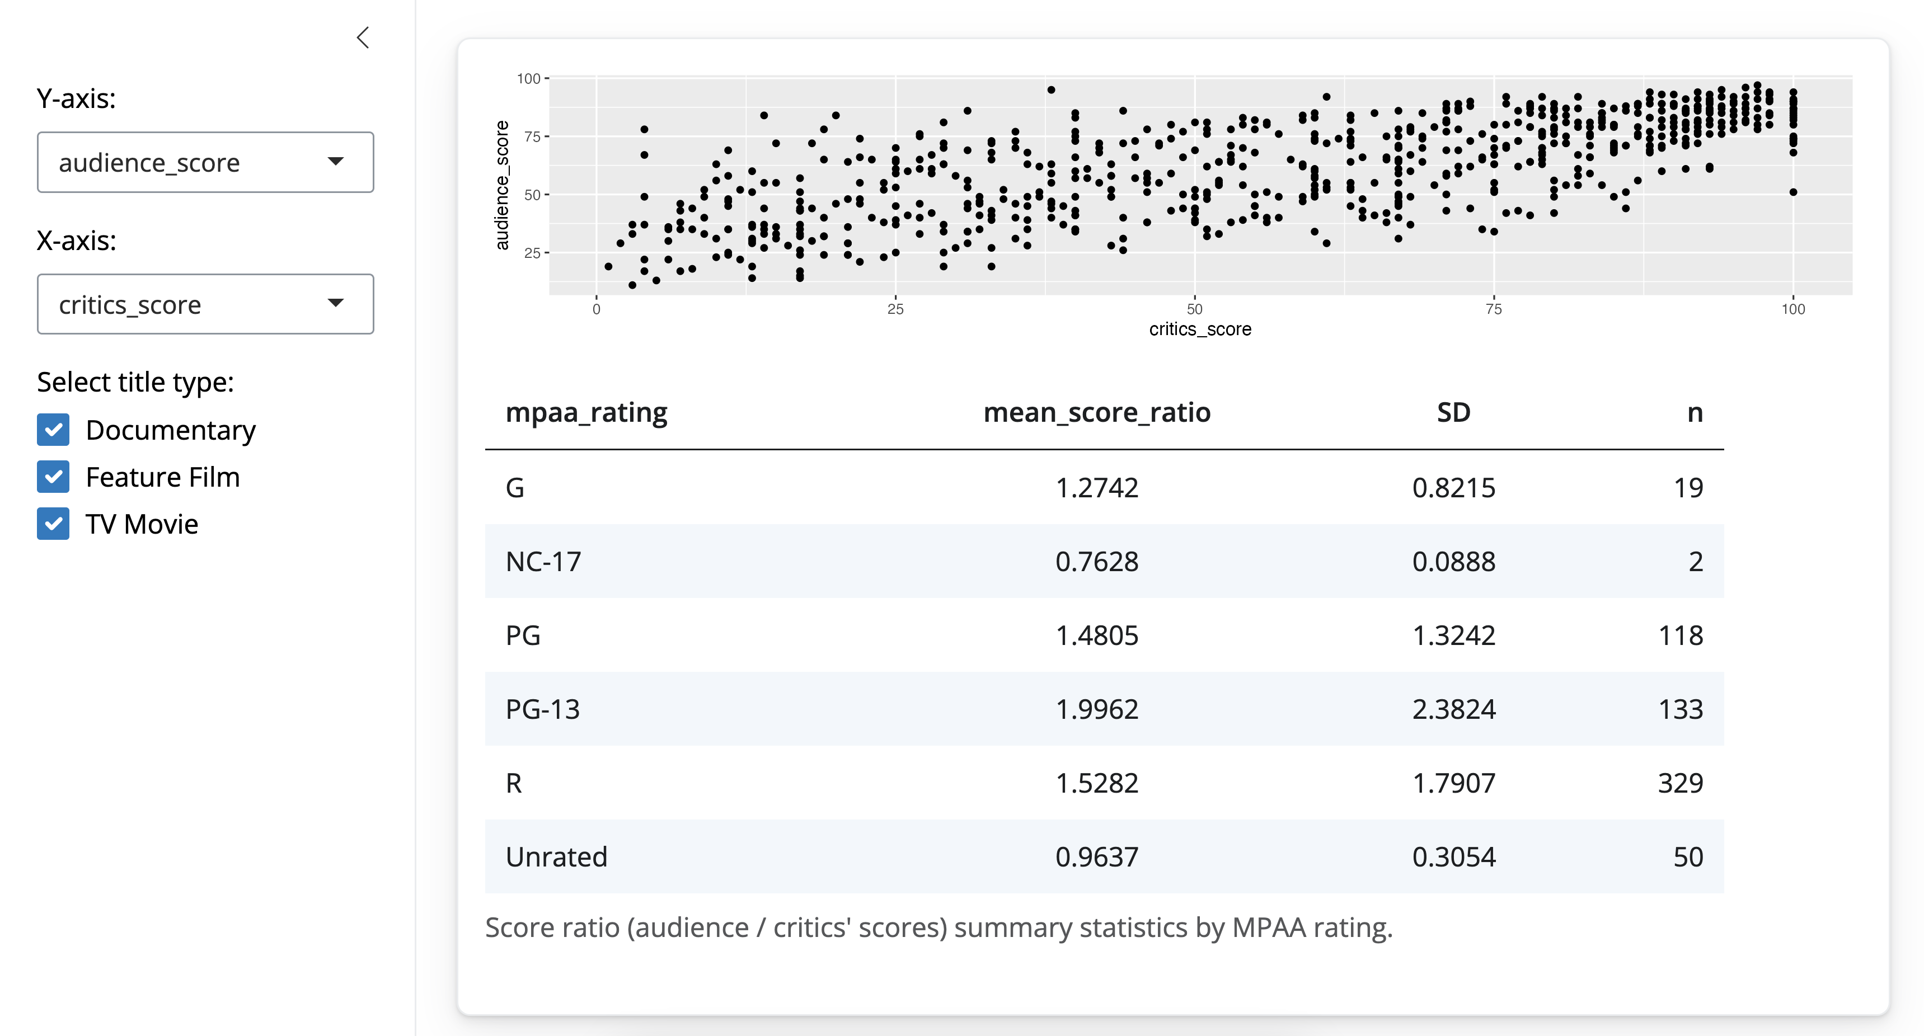
Task: Click the mean_score_ratio column header
Action: tap(1096, 412)
